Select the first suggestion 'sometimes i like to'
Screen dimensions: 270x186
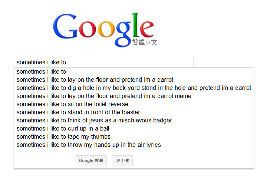pos(42,72)
